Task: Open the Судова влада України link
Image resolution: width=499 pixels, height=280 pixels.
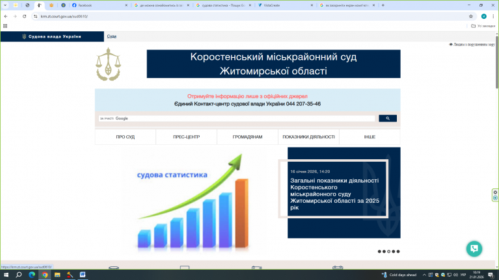Action: point(52,36)
